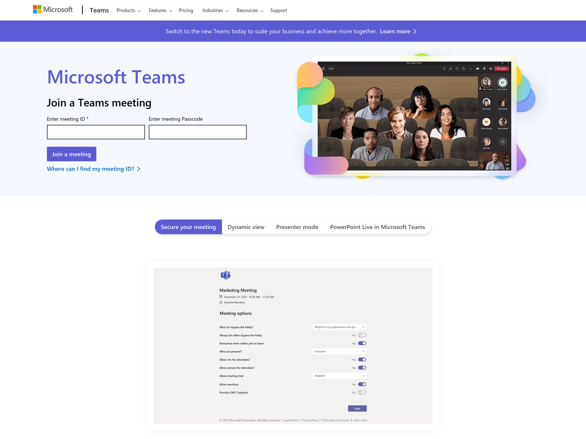Toggle Always let callers bypass the lobby
Screen dimensions: 586x439
click(362, 335)
